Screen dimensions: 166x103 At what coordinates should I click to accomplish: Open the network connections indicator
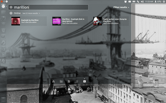point(138,1)
